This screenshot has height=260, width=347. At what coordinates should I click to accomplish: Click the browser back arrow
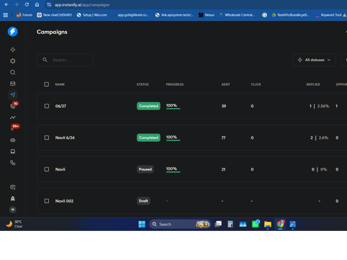coord(6,5)
